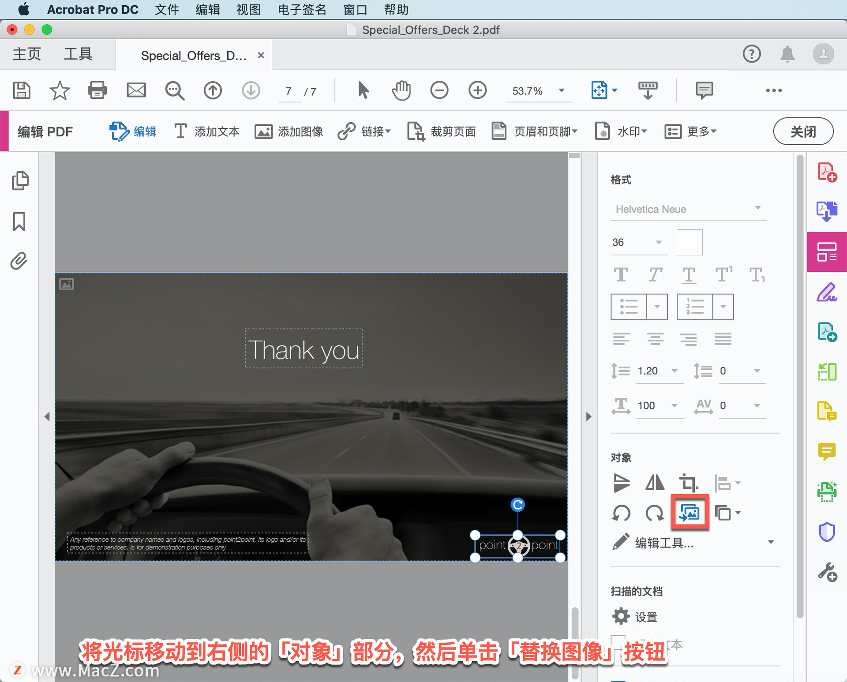Toggle bold text style
Screen dimensions: 847x682
click(621, 274)
